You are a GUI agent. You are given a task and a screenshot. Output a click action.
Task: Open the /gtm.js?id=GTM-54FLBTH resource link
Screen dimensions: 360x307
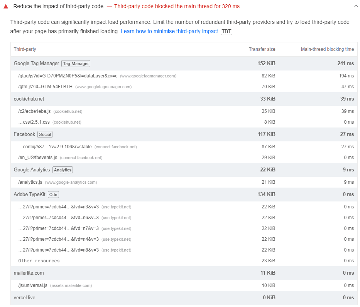click(45, 87)
